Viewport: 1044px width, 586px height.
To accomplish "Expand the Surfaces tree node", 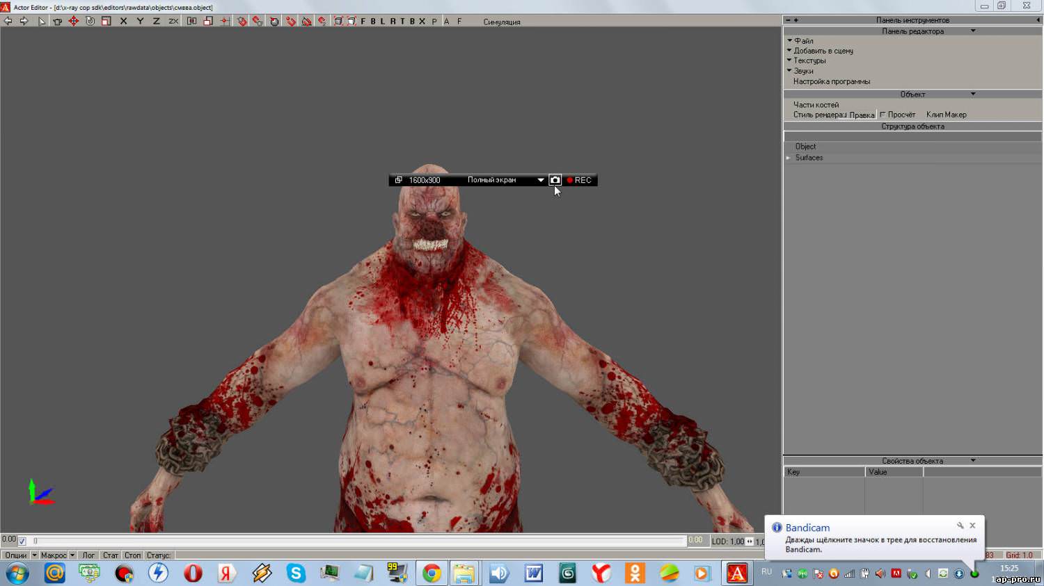I will (789, 158).
